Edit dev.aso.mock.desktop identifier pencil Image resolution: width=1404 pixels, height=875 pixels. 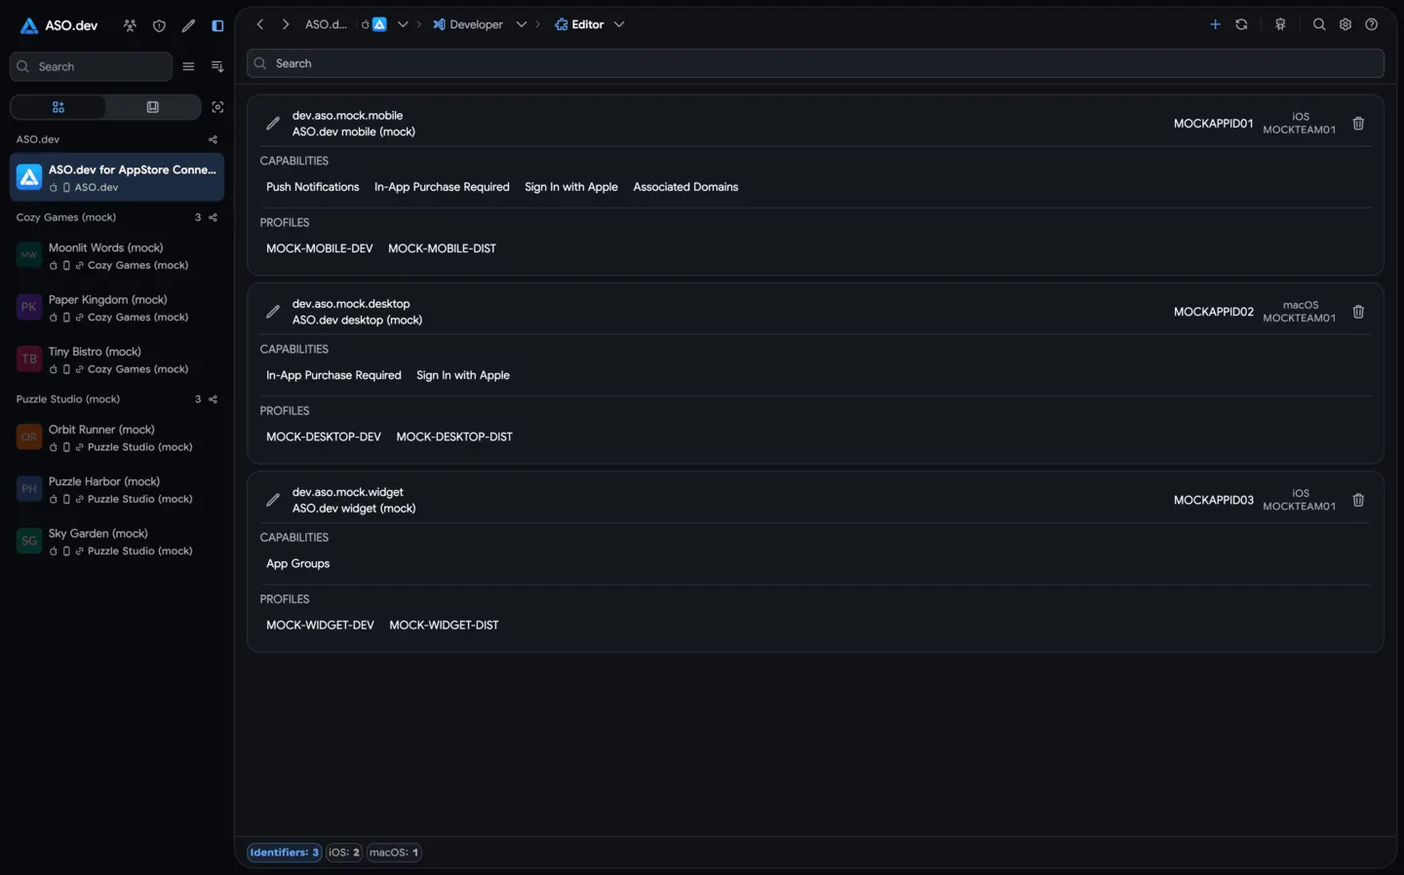point(273,312)
